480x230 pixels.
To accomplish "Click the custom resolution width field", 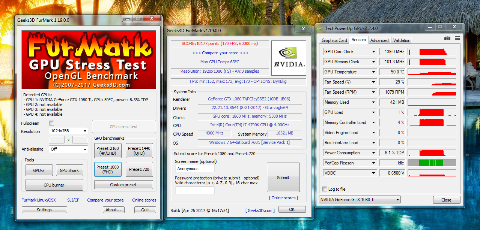I will coord(57,140).
